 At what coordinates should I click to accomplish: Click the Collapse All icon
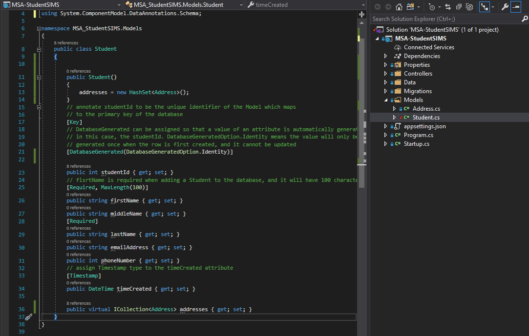coord(459,7)
